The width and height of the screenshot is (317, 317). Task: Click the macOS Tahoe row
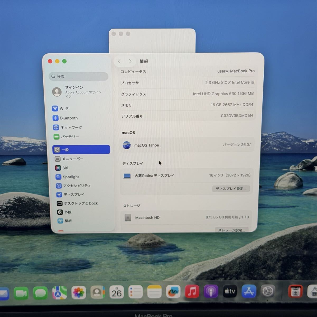click(x=187, y=145)
